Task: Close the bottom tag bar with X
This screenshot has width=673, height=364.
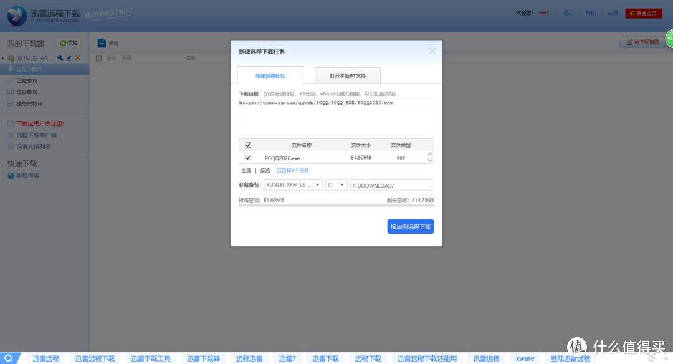Action: pyautogui.click(x=666, y=358)
